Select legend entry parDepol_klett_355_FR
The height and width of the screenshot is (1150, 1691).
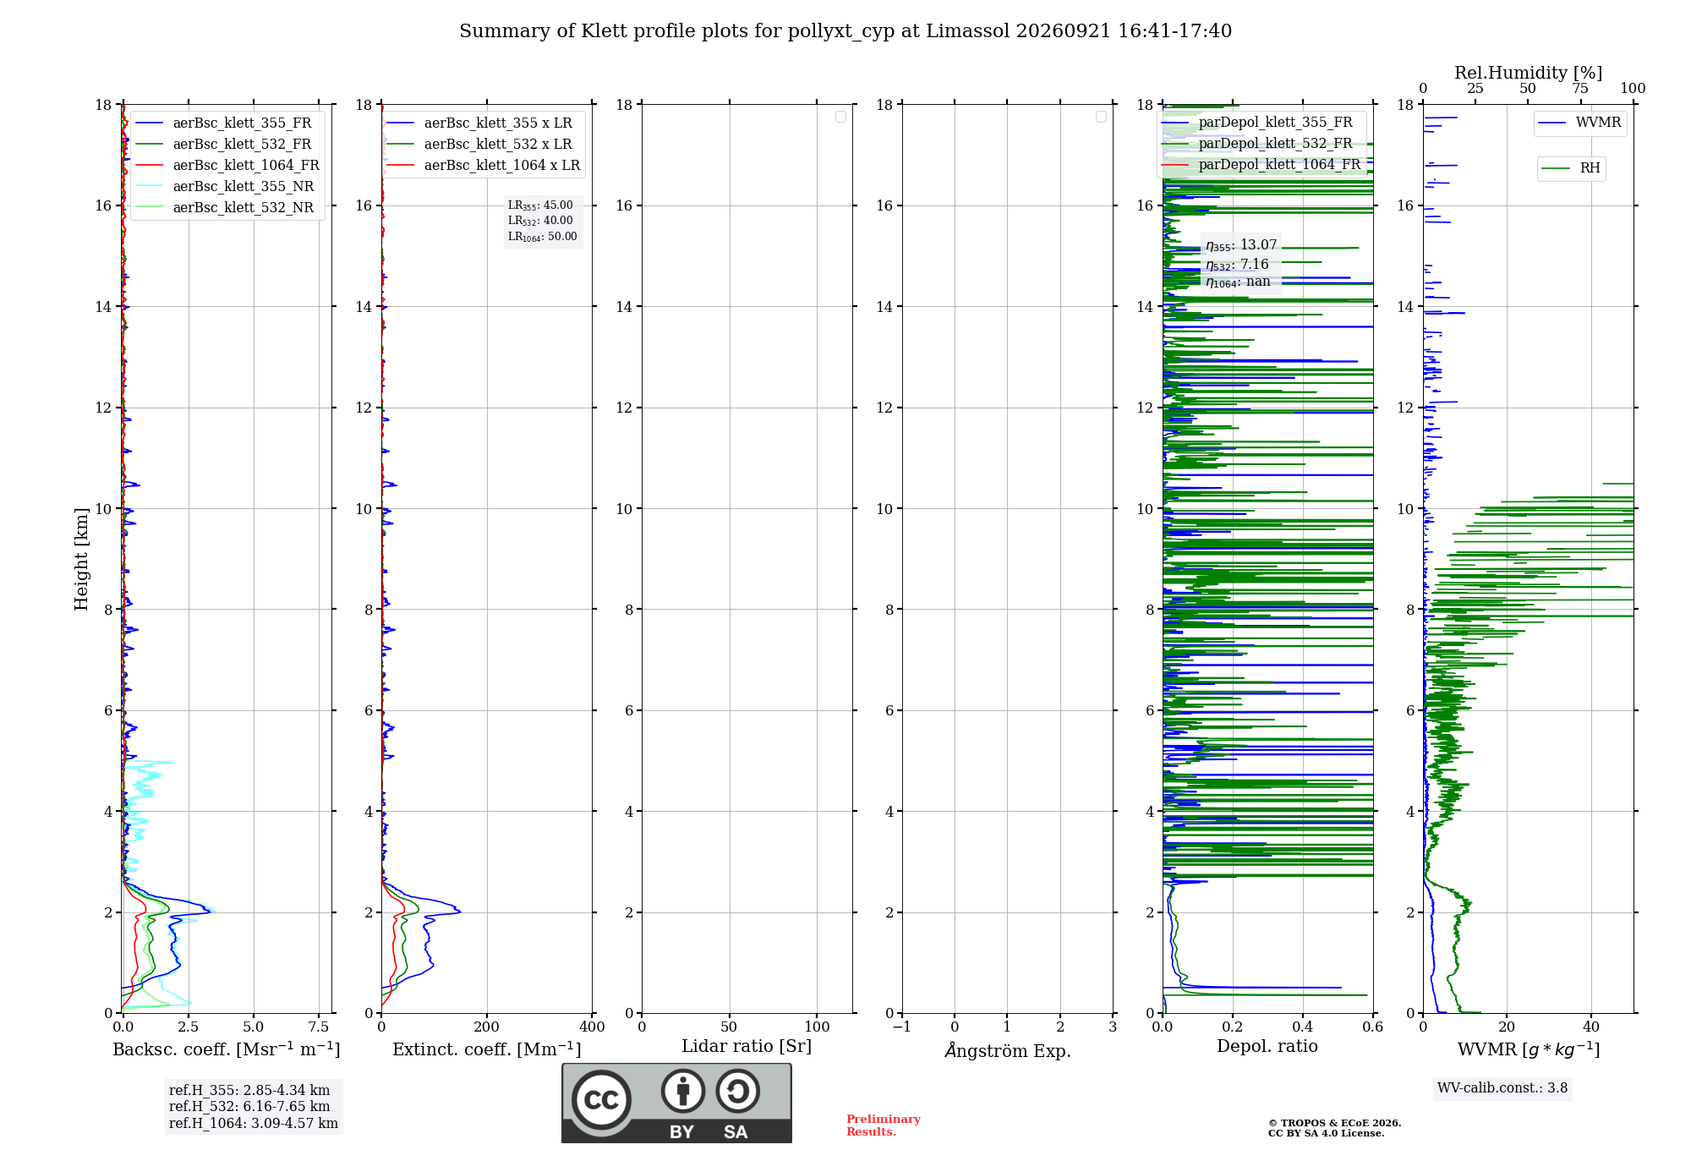coord(1258,122)
